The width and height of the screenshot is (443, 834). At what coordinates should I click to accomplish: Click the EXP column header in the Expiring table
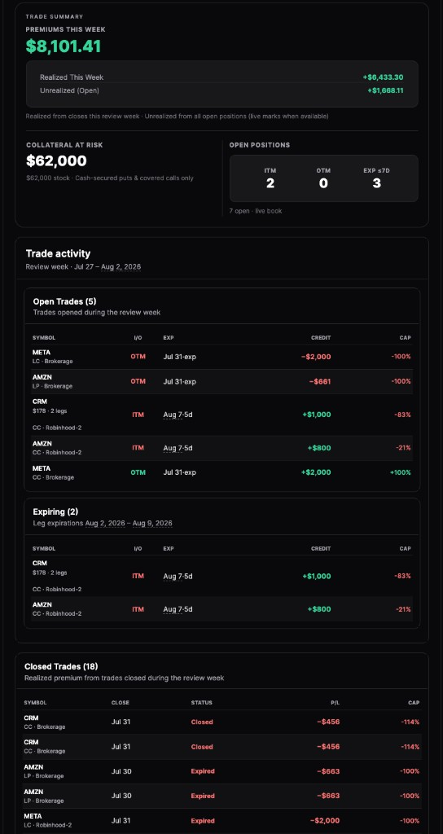168,548
